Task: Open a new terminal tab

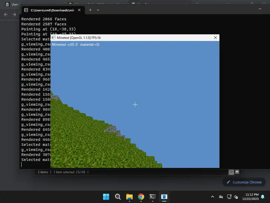Action: click(x=90, y=10)
